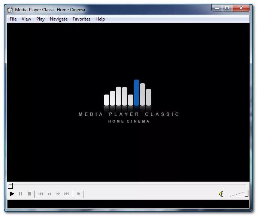Click the black status bar at the bottom
The height and width of the screenshot is (216, 257).
point(128,204)
